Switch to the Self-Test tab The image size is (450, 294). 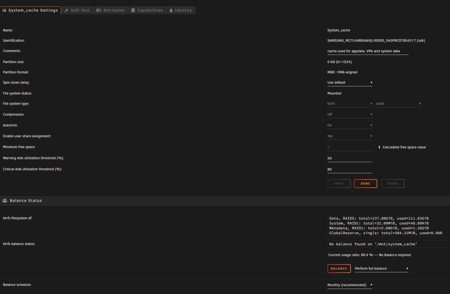pos(77,10)
